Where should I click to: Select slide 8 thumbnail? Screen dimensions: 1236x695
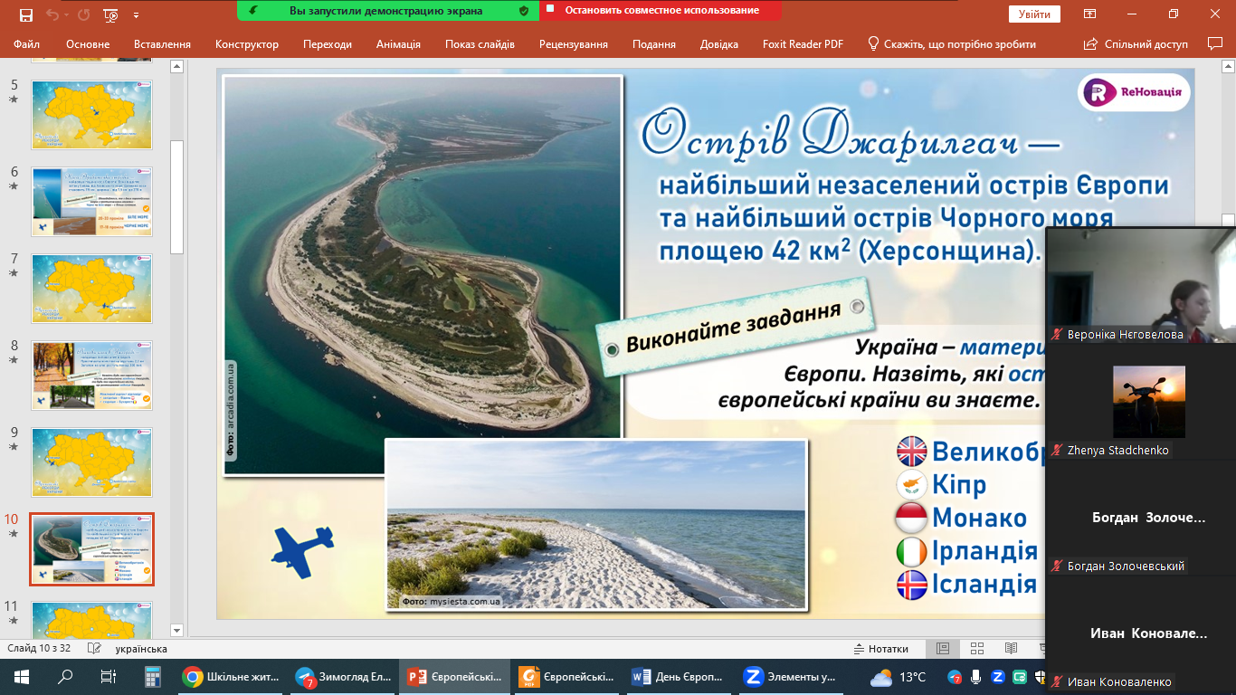92,376
